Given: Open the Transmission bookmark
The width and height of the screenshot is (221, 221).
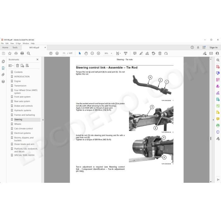Looking at the screenshot, I should coord(20,86).
